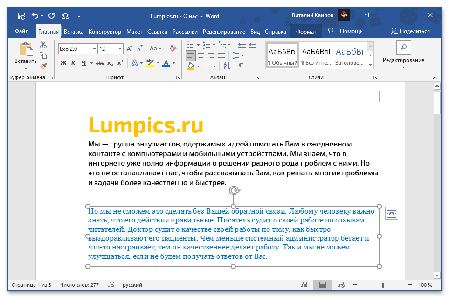This screenshot has height=298, width=449.
Task: Open line spacing options
Action: point(238,55)
